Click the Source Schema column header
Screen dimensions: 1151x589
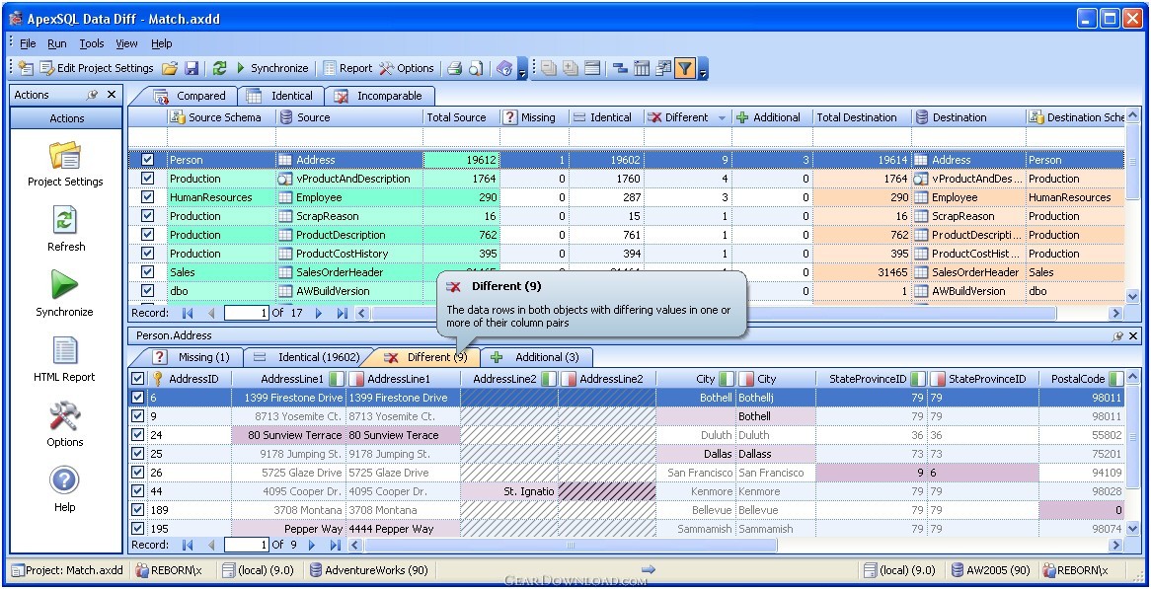(221, 117)
